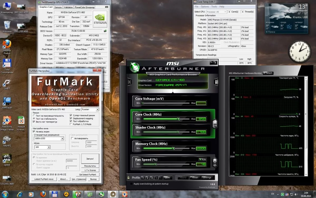Viewport: 316px width, 198px height.
Task: Open the FurMark Lang dropdown
Action: 97,109
